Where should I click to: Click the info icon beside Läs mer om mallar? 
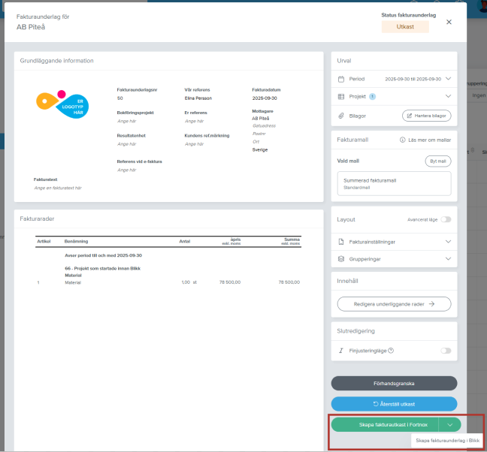point(402,140)
